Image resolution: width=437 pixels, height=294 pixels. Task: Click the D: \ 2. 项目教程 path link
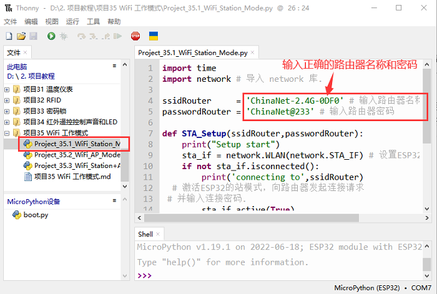[31, 76]
